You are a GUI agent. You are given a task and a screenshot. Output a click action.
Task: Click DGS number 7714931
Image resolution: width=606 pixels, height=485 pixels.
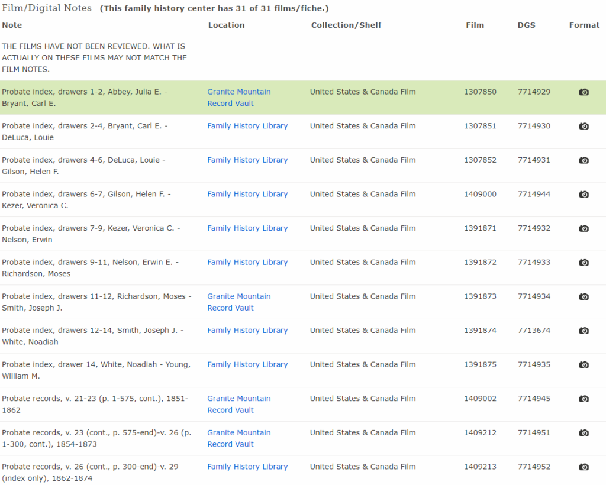[534, 160]
